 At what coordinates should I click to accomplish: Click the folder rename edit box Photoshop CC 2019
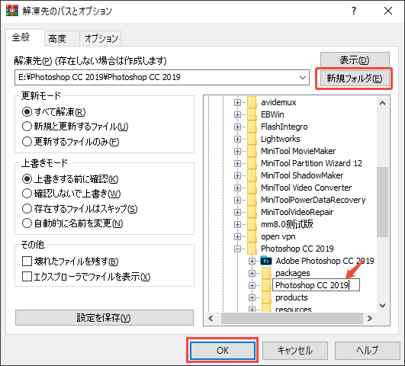(316, 285)
